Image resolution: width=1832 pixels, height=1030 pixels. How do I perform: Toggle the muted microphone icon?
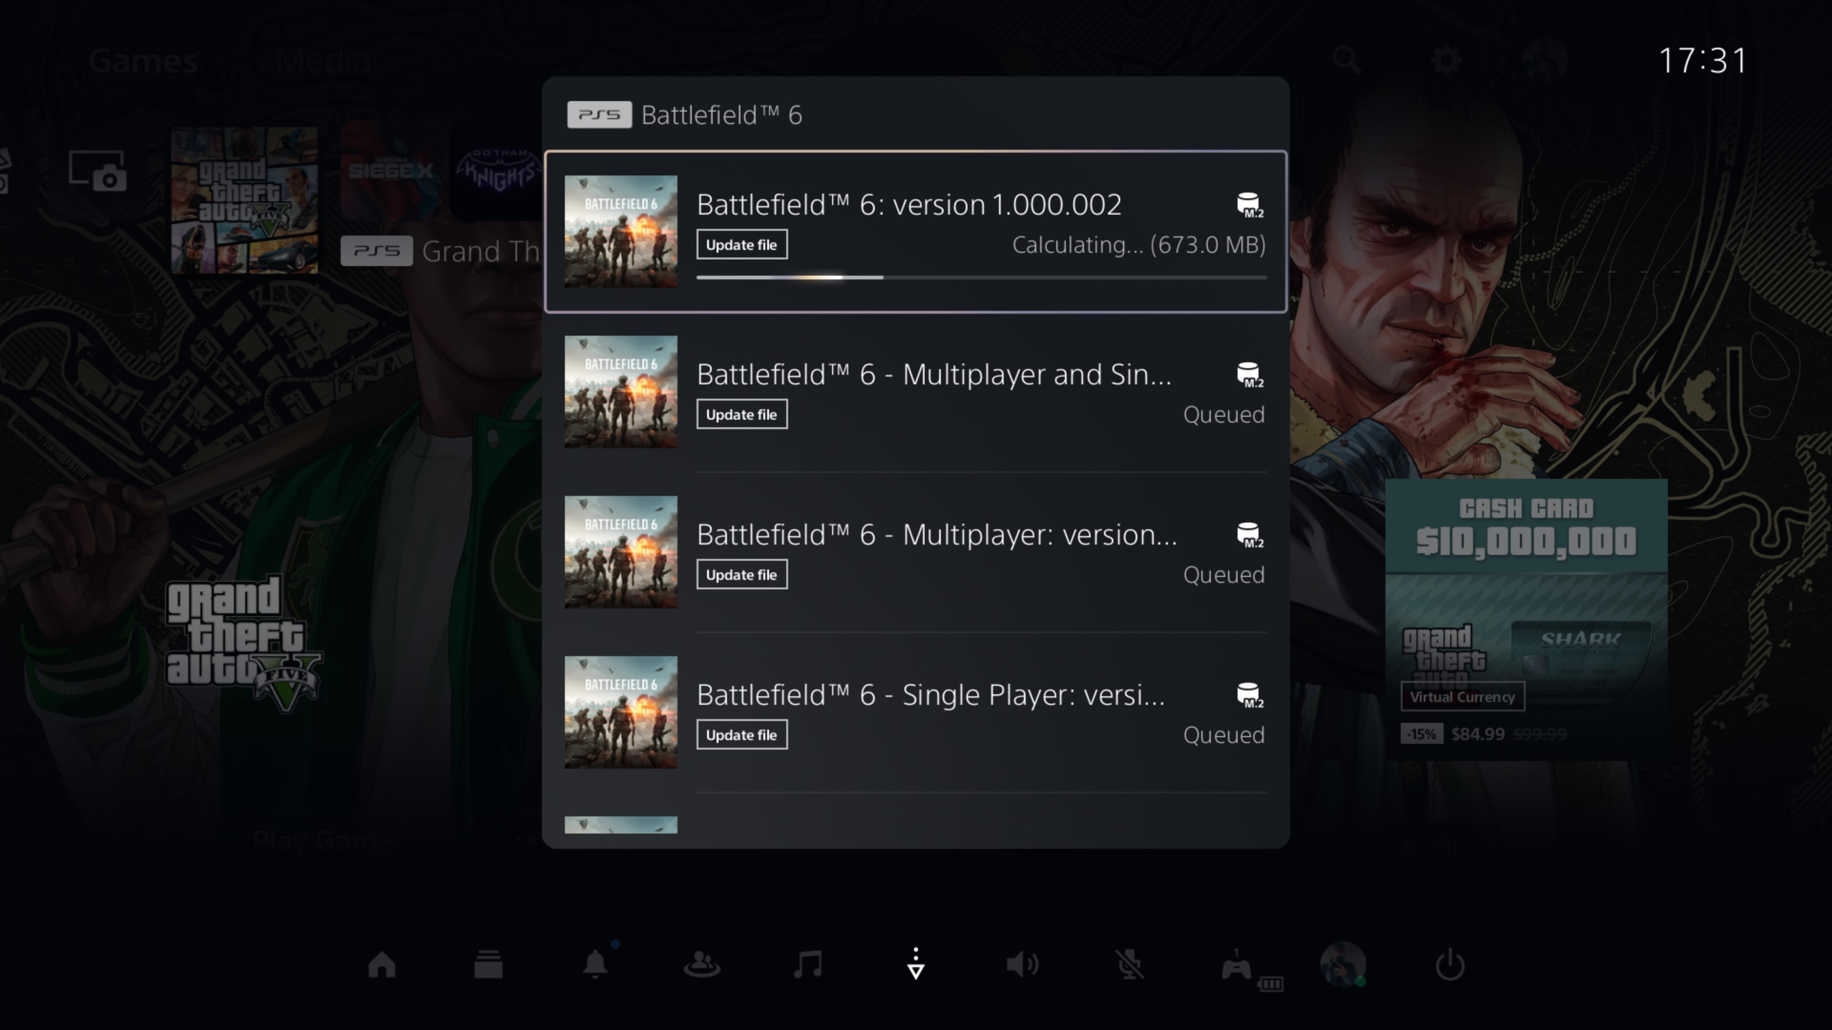1129,965
